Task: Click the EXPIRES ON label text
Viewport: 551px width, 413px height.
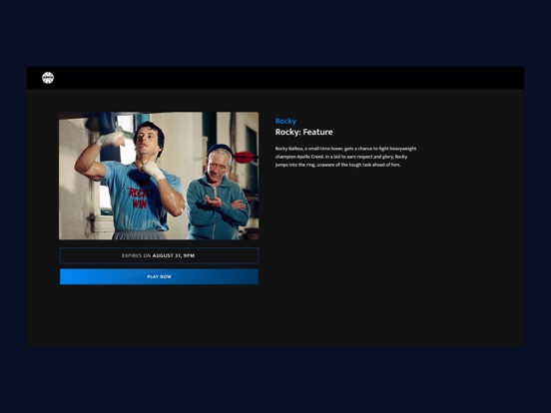Action: tap(137, 255)
